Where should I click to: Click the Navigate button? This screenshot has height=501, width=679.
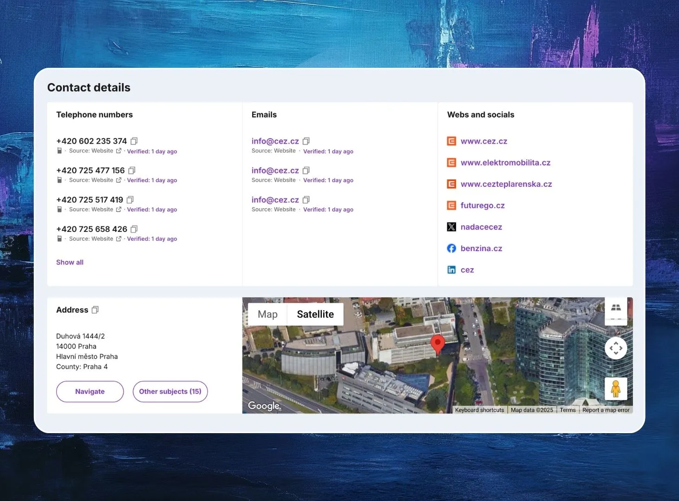(x=90, y=391)
